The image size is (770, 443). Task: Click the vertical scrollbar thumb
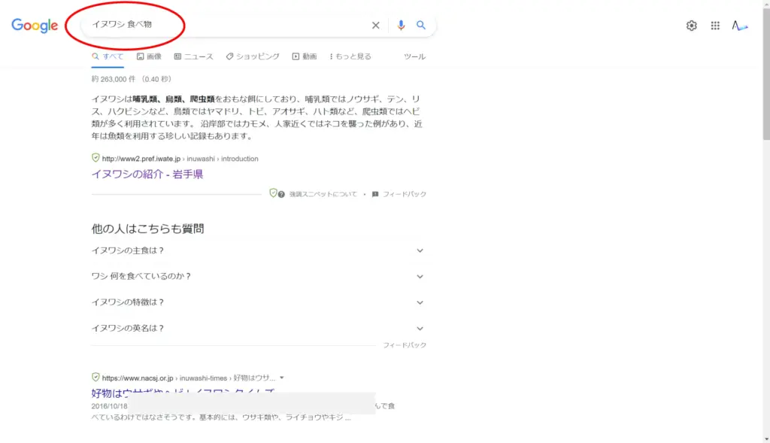pyautogui.click(x=766, y=74)
